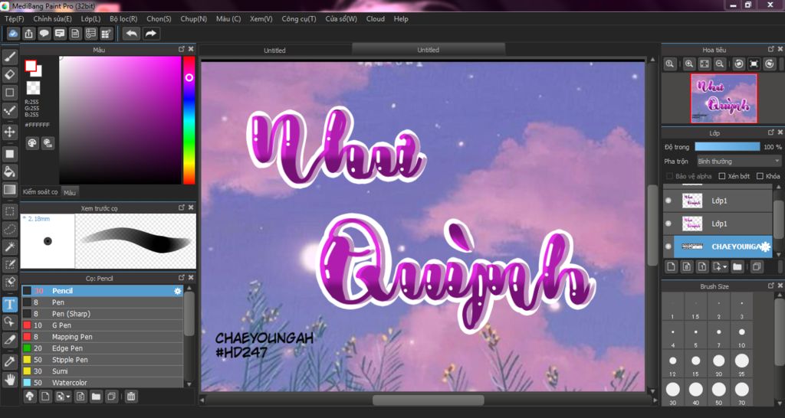Toggle visibility of the CHAEYOUNGAH layer

pos(668,247)
